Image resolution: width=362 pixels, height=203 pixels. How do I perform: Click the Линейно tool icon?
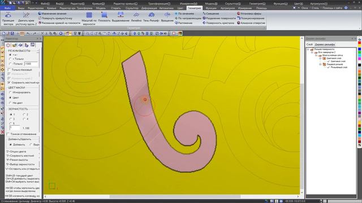[x=136, y=15]
